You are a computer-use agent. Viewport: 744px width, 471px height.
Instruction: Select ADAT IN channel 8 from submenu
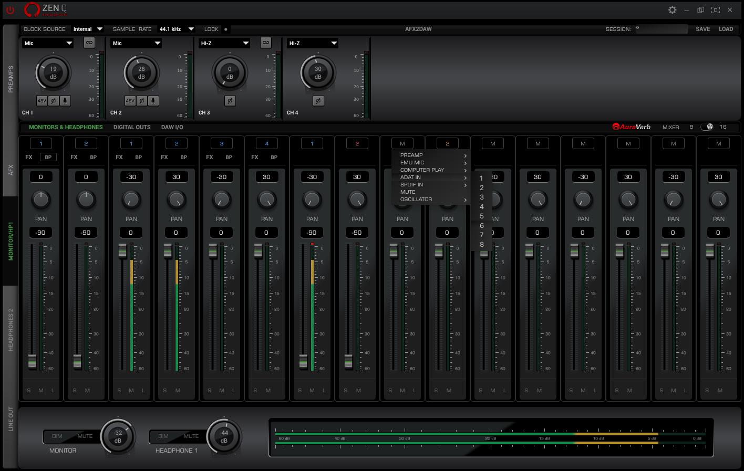pos(482,245)
